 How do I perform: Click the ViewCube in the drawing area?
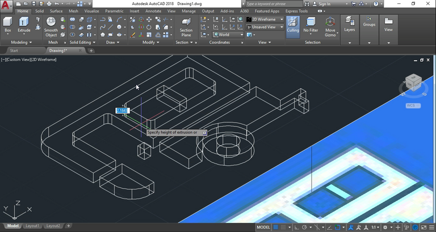[x=413, y=82]
